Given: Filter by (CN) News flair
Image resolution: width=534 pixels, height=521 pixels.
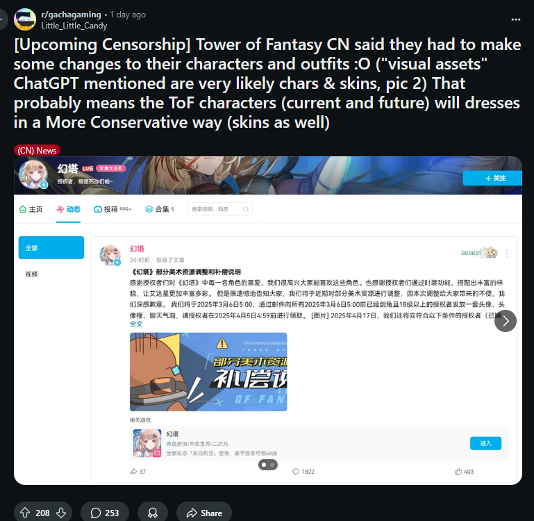Looking at the screenshot, I should coord(37,150).
